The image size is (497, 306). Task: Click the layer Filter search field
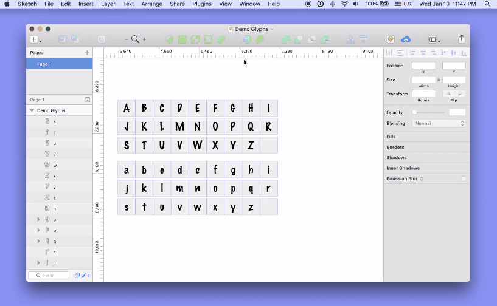click(x=49, y=275)
